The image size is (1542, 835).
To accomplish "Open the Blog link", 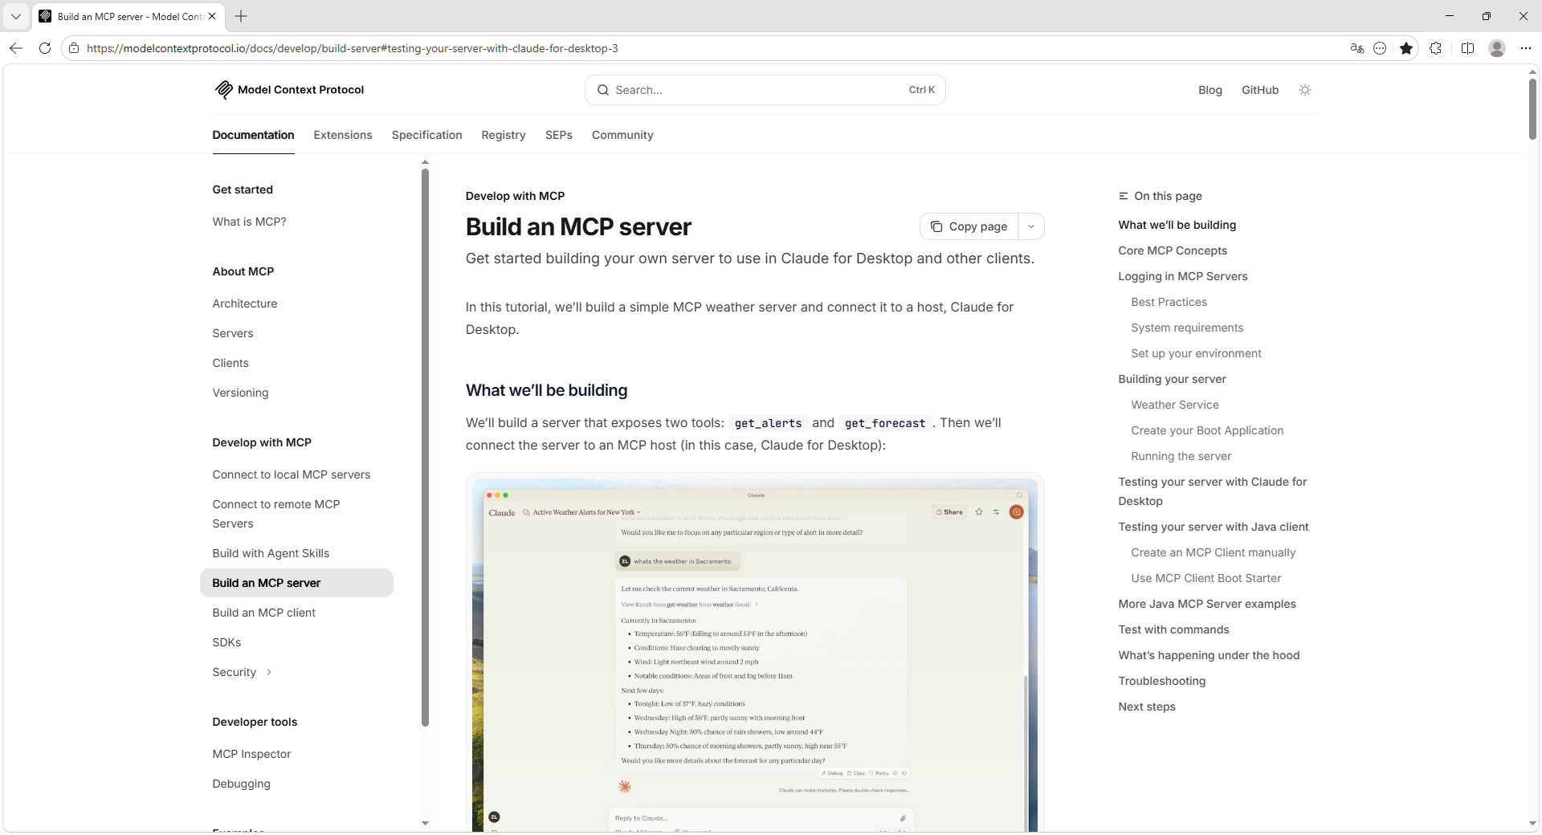I will (1210, 90).
